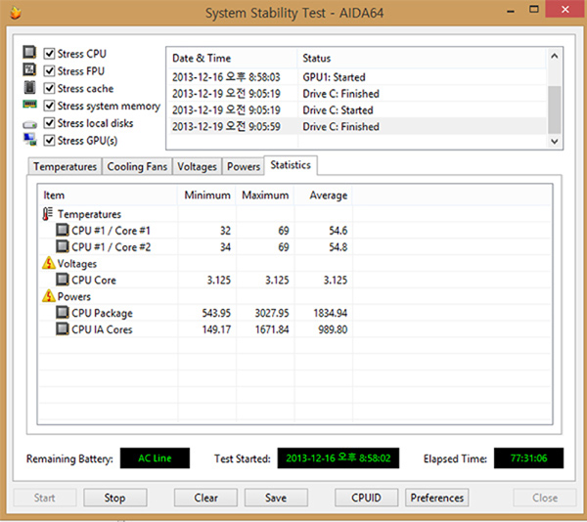Image resolution: width=587 pixels, height=522 pixels.
Task: Click the chip icon for CPU #1 / Core #1
Action: [63, 230]
